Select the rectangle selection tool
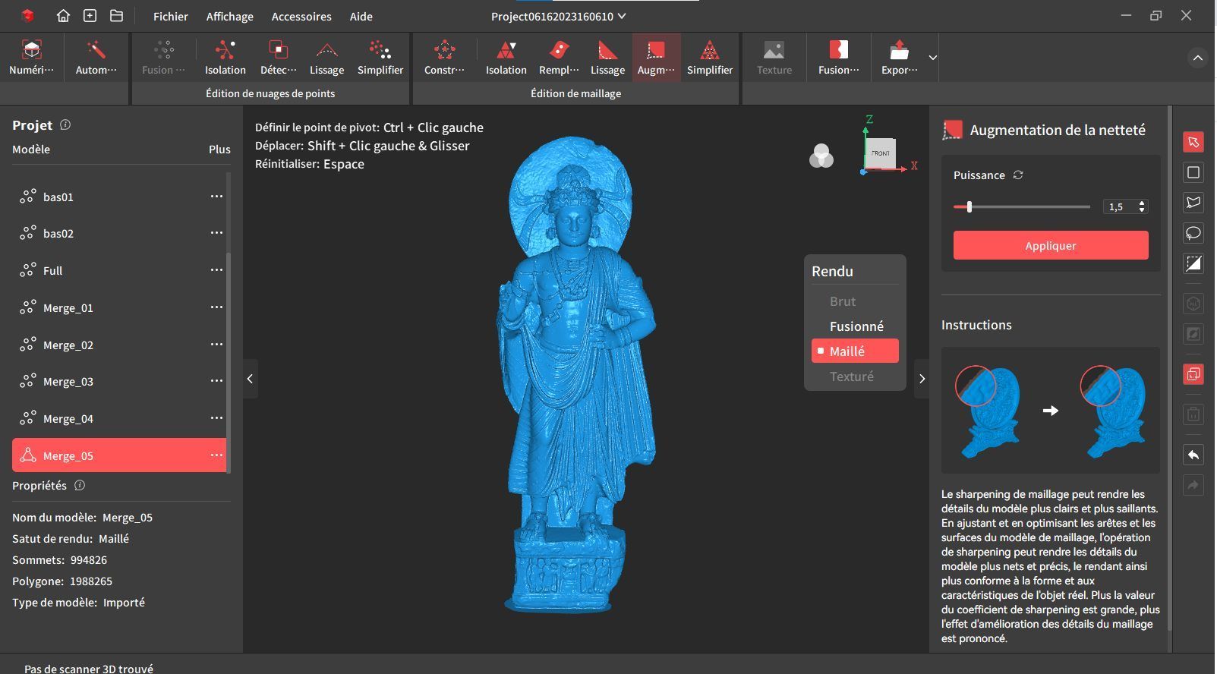The image size is (1217, 674). pos(1193,172)
